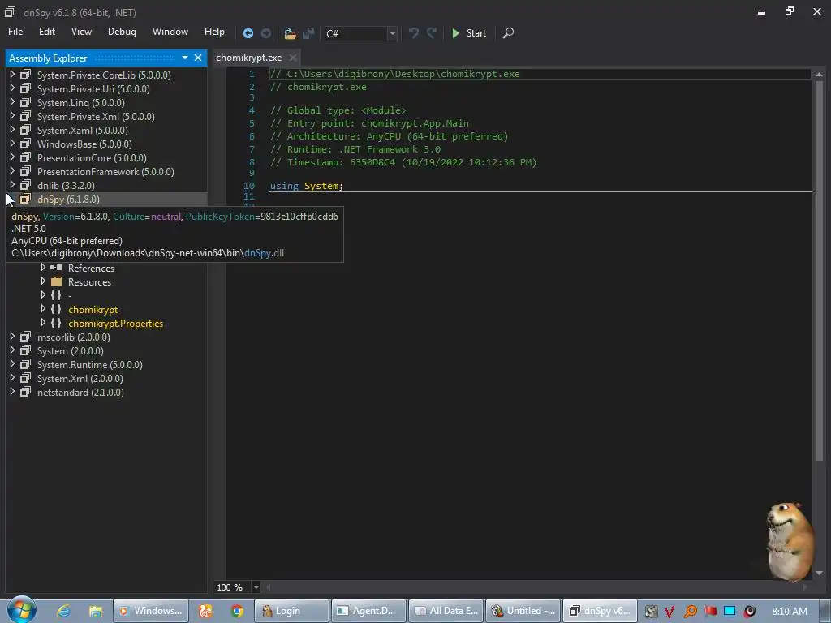Expand the PresentationCore assembly node
This screenshot has height=623, width=831.
(12, 157)
